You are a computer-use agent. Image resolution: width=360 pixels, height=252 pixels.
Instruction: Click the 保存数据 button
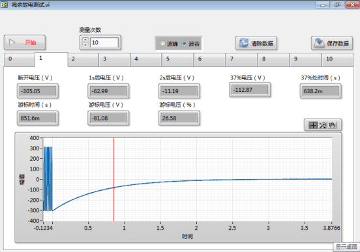coord(332,43)
